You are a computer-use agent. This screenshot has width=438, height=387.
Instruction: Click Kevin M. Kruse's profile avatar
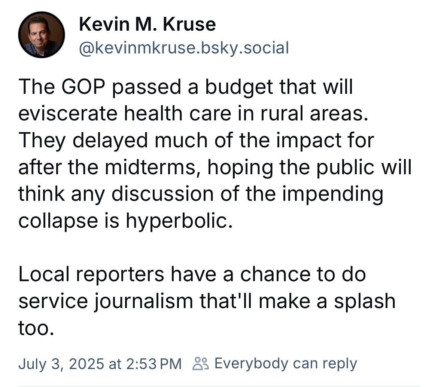(42, 35)
